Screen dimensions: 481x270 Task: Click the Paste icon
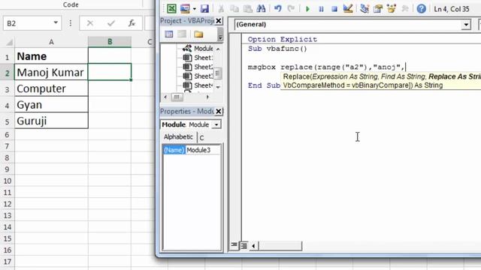pos(247,8)
